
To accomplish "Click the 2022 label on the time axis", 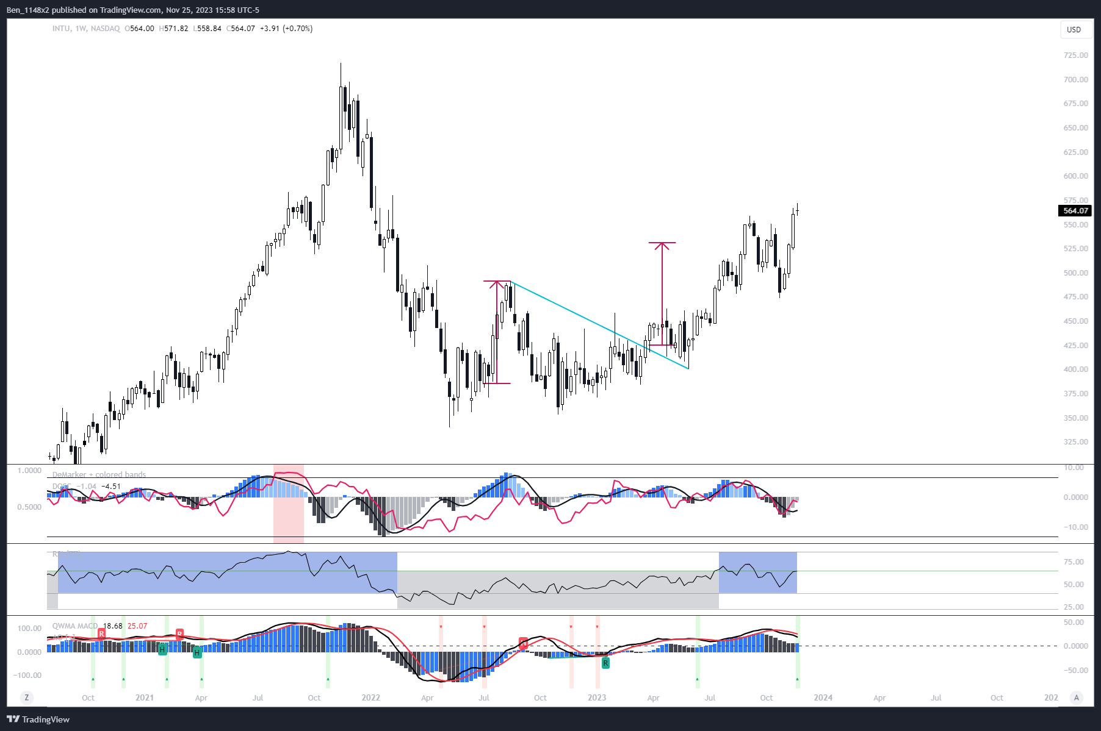I will 371,698.
